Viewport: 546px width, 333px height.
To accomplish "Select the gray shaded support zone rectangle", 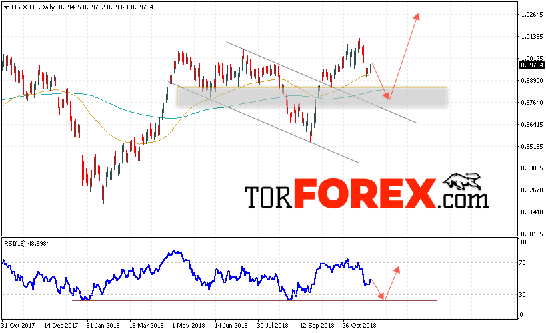I will (312, 97).
